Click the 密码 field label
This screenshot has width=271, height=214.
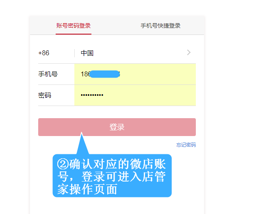[x=45, y=95]
